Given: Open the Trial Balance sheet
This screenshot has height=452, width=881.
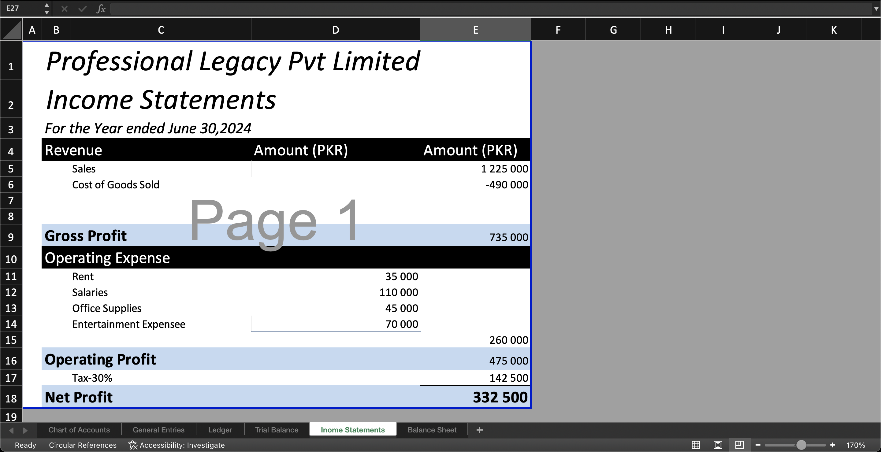Looking at the screenshot, I should (x=276, y=430).
